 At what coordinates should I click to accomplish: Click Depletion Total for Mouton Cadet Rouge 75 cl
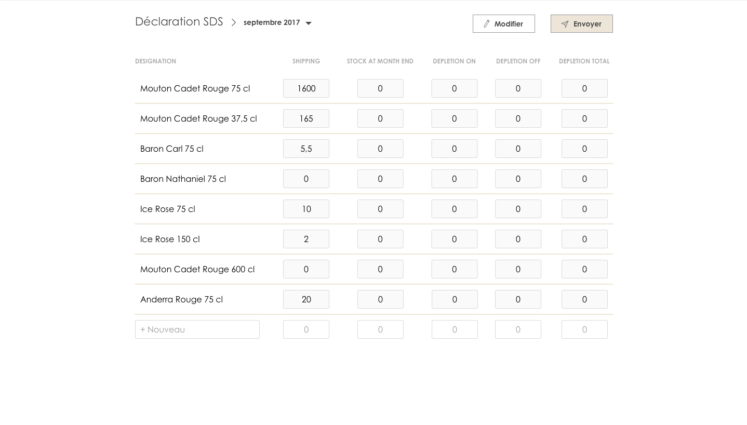[584, 88]
